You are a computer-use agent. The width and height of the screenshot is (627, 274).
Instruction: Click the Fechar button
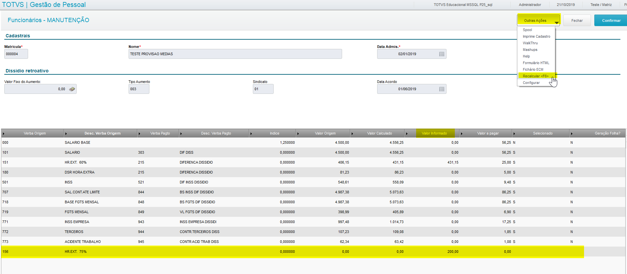577,20
